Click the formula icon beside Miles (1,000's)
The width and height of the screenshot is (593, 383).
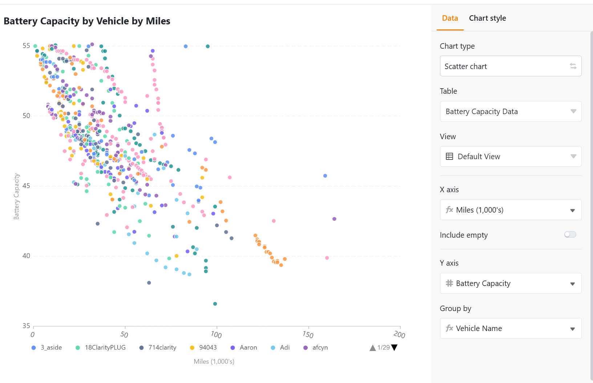449,210
